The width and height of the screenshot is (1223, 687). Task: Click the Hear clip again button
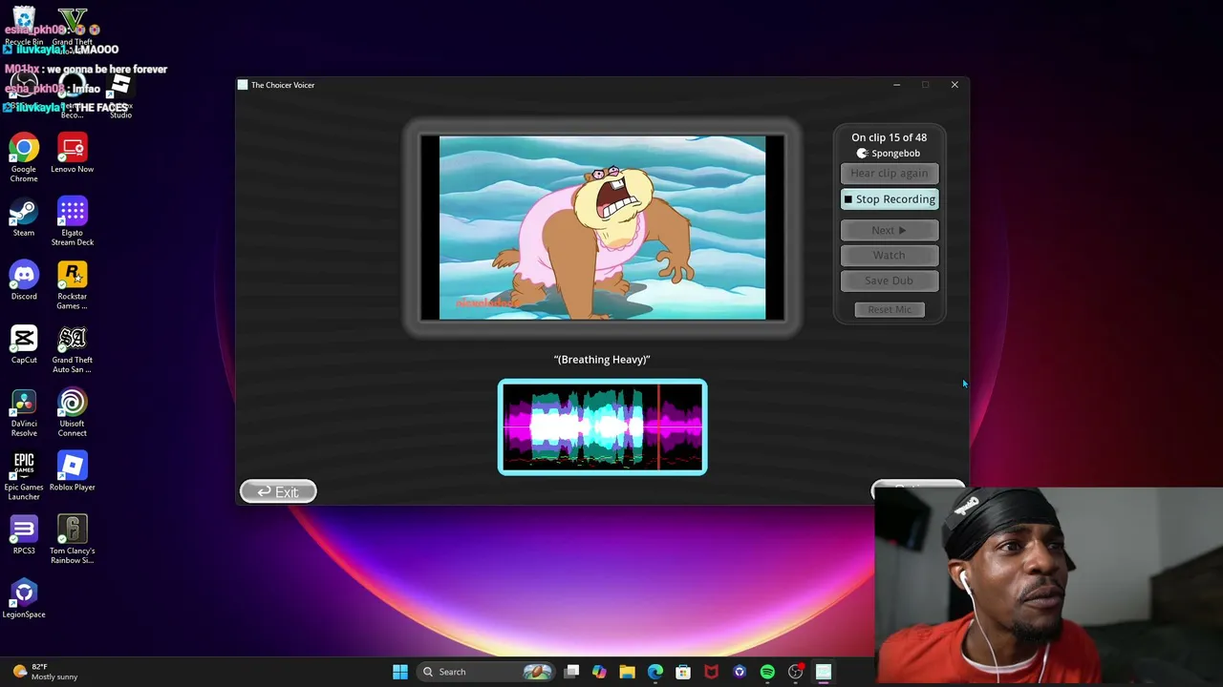tap(890, 174)
